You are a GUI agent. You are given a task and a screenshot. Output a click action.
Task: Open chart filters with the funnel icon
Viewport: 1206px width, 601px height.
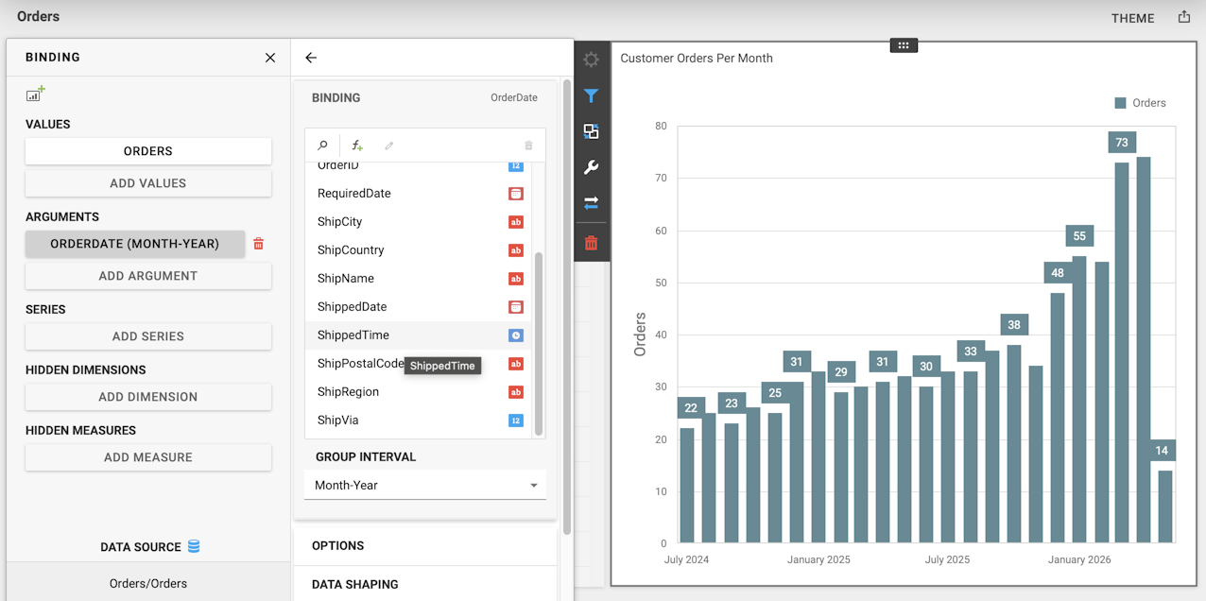point(591,95)
